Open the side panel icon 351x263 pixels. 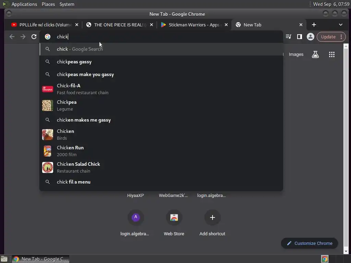(x=300, y=37)
